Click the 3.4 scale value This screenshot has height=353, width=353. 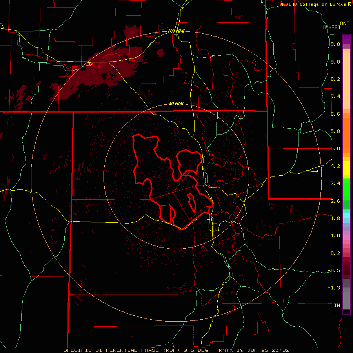coord(335,183)
